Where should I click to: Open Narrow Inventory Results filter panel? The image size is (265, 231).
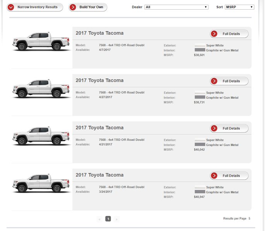tap(35, 7)
